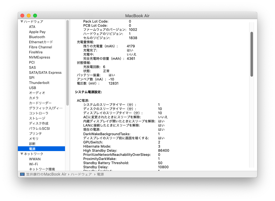275x201 pixels.
Task: Click the value 4179 for remaining charge
Action: click(x=131, y=46)
